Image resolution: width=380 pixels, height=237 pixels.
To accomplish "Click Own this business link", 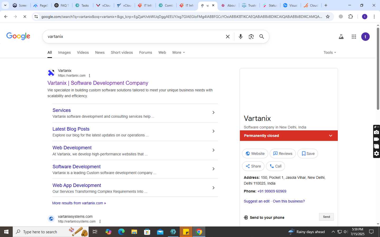I will click(x=289, y=201).
